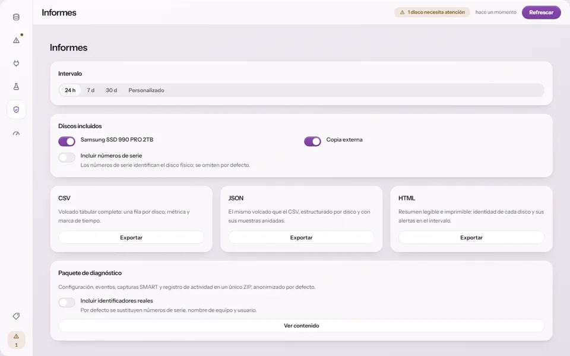Click the sidebar warning counter badge
This screenshot has height=356, width=570.
[x=17, y=340]
